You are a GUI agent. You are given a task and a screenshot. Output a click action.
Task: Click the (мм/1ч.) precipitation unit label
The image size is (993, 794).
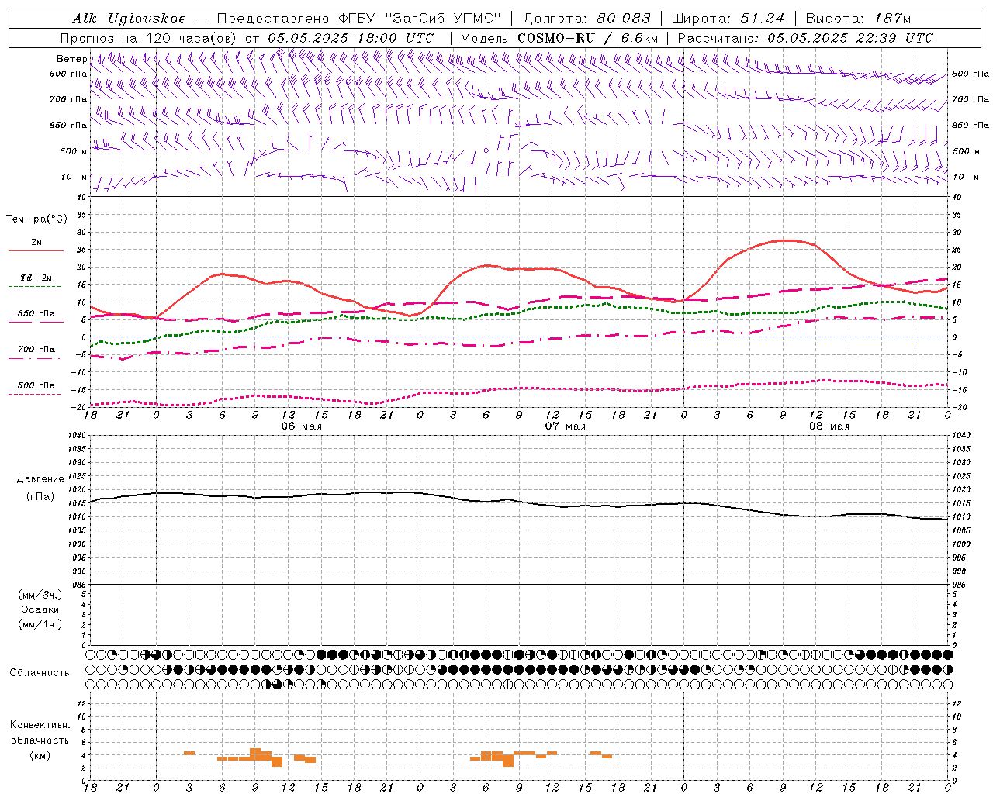pyautogui.click(x=40, y=624)
